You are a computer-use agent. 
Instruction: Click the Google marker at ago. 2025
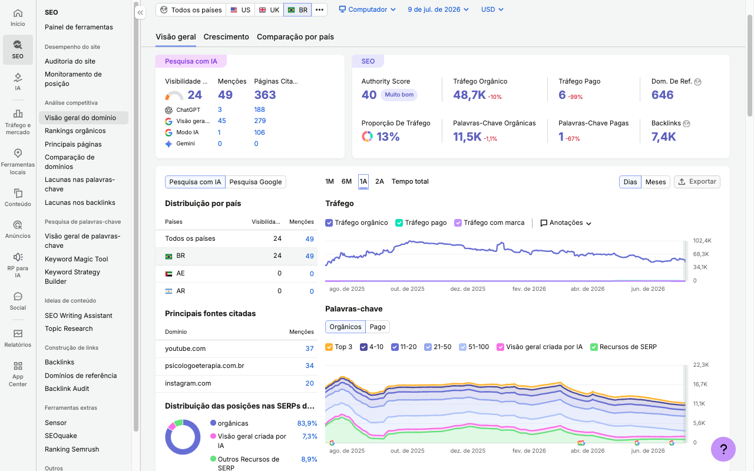(x=332, y=443)
